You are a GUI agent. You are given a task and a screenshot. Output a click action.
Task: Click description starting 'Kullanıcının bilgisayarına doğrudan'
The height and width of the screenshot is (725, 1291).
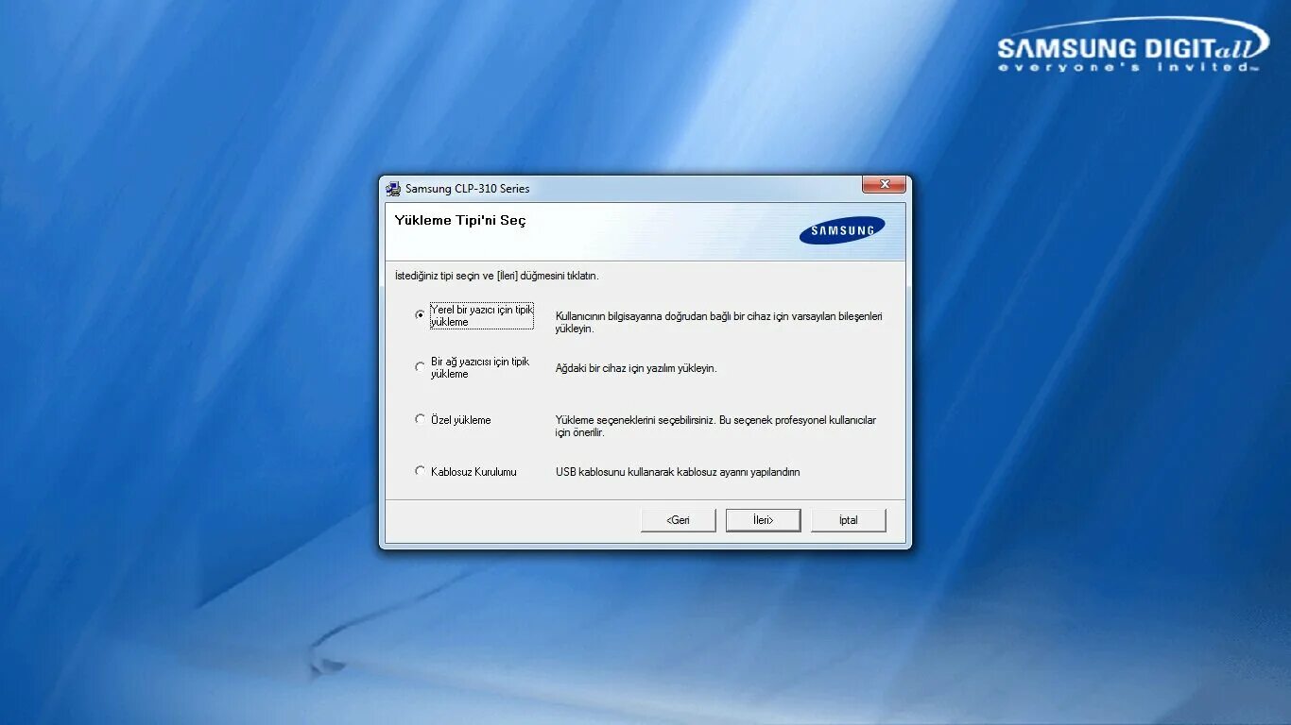718,322
